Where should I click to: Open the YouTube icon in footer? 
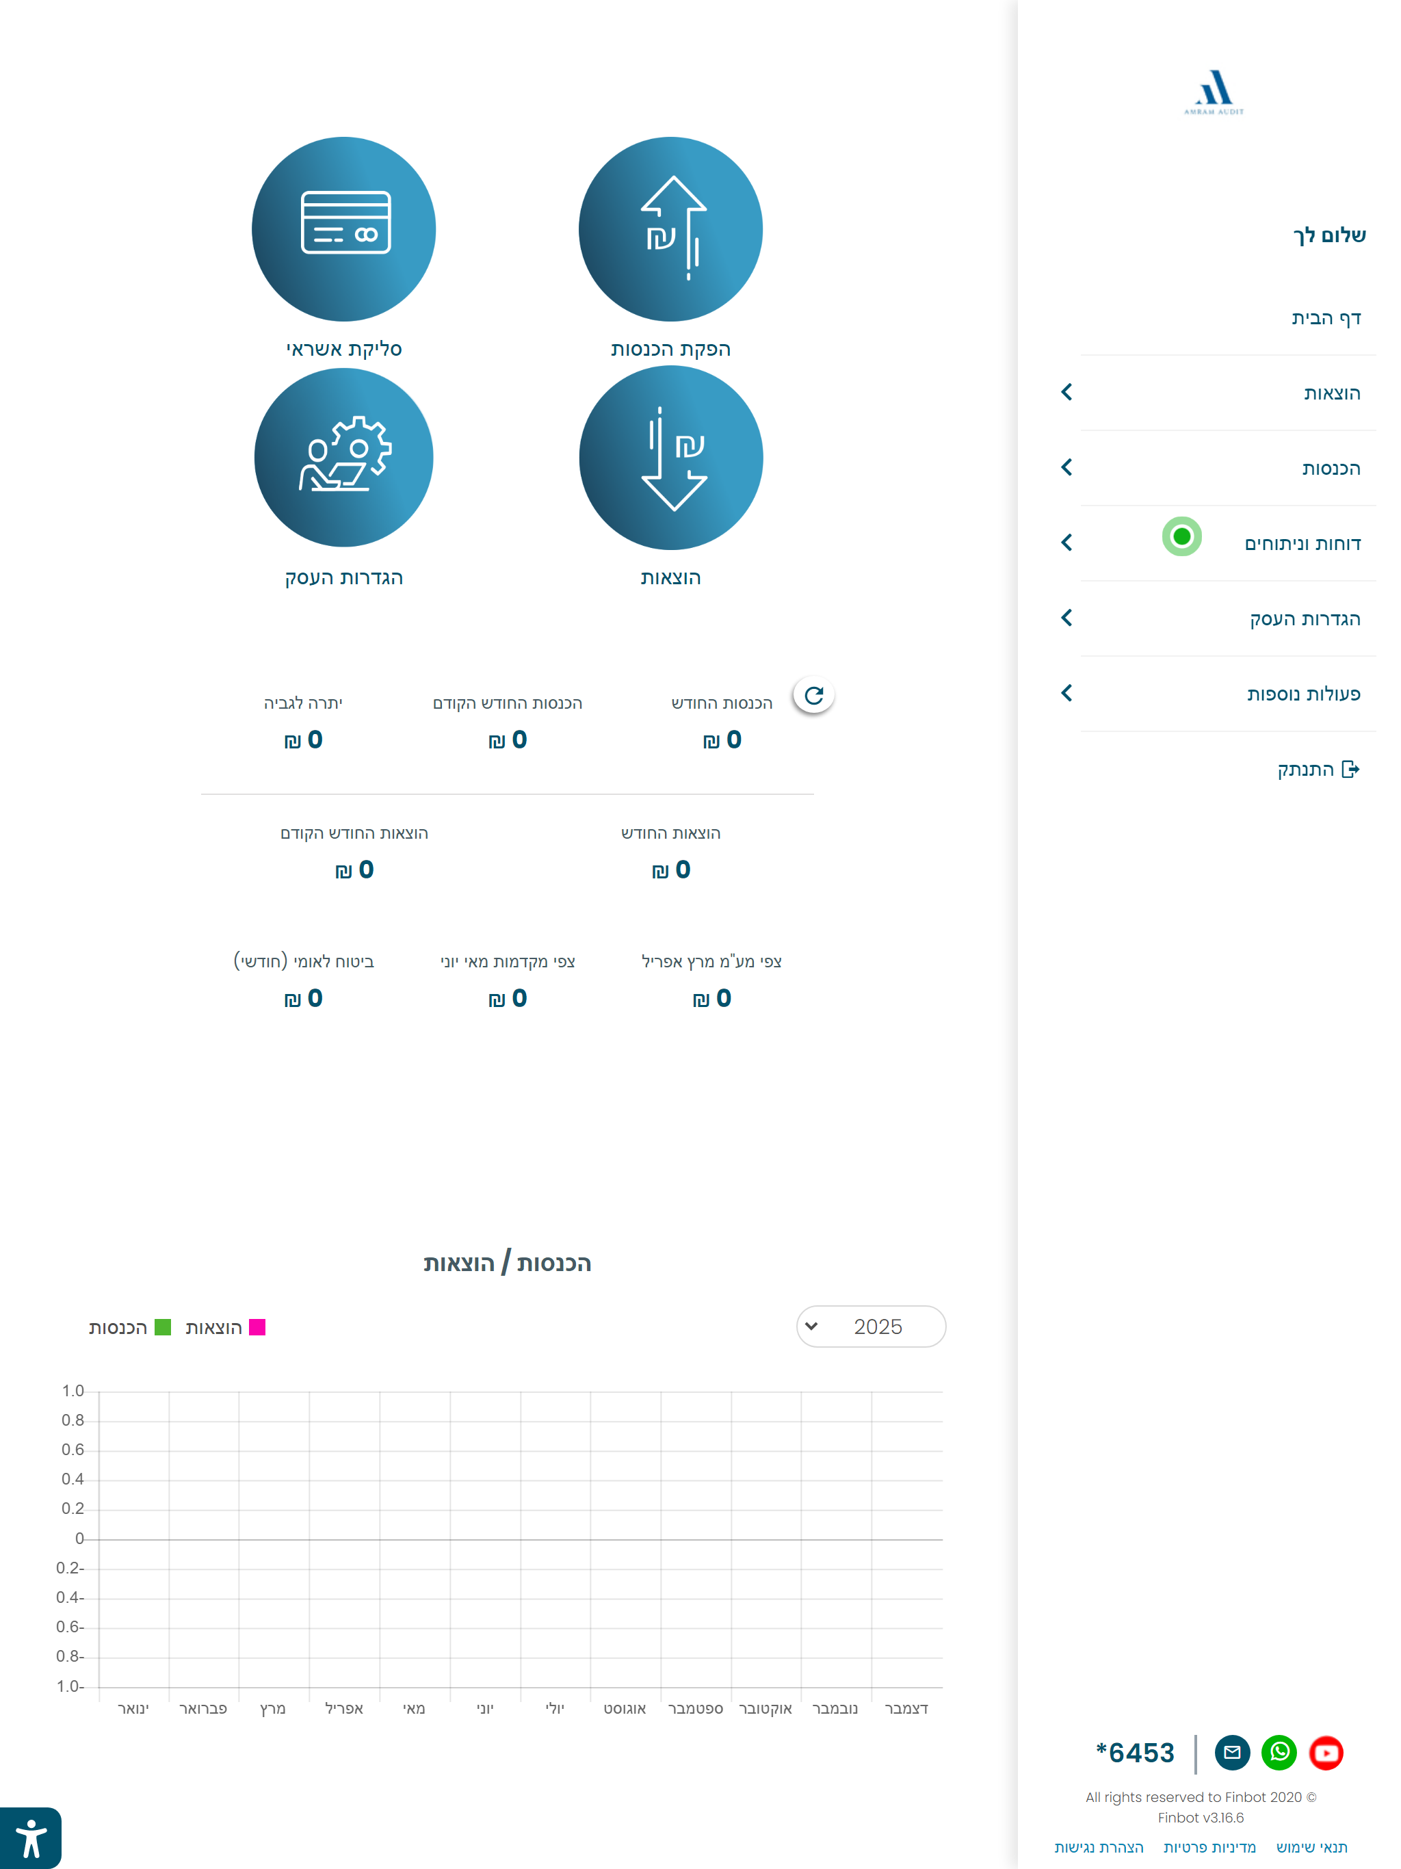tap(1326, 1753)
